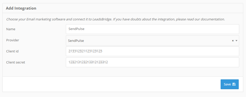Click the SendPulse text in Name field
Image resolution: width=246 pixels, height=97 pixels.
76,29
